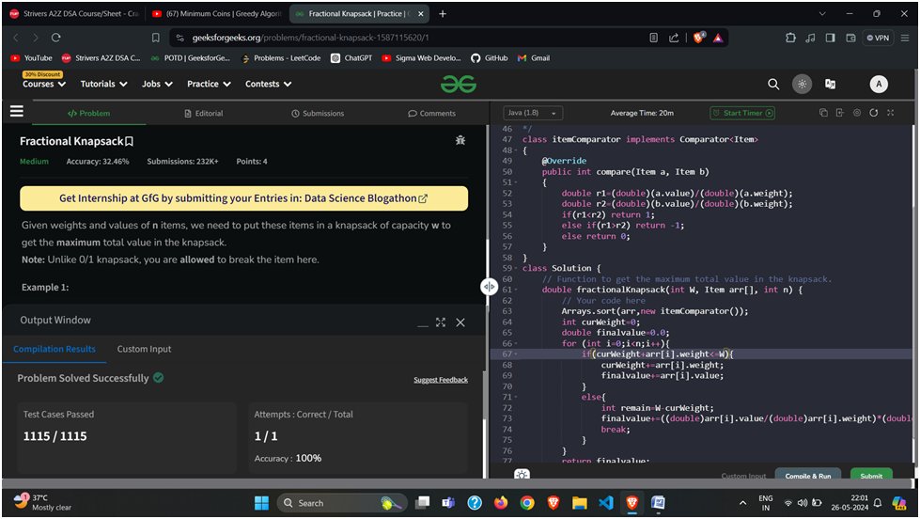Expand the code editor to fullscreen
This screenshot has height=519, width=920.
click(891, 113)
